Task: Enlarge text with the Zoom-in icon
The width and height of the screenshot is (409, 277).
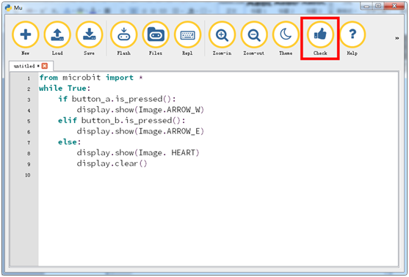Action: click(222, 34)
